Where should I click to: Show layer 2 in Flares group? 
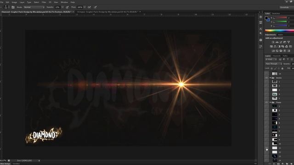266,110
